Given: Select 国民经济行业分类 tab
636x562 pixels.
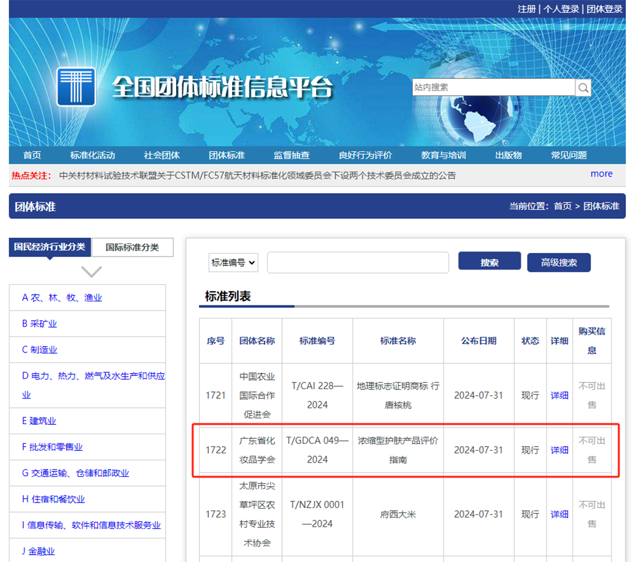Looking at the screenshot, I should pyautogui.click(x=50, y=247).
